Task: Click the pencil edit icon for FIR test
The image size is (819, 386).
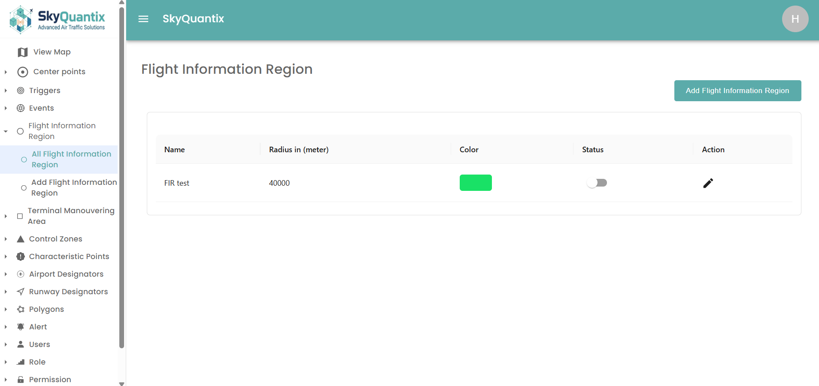Action: tap(708, 183)
